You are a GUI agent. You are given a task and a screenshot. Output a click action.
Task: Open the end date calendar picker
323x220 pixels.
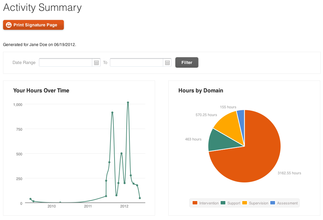coord(167,62)
